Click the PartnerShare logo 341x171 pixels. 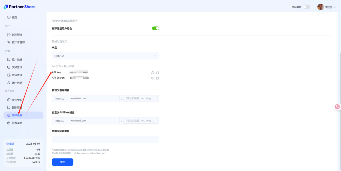click(20, 7)
